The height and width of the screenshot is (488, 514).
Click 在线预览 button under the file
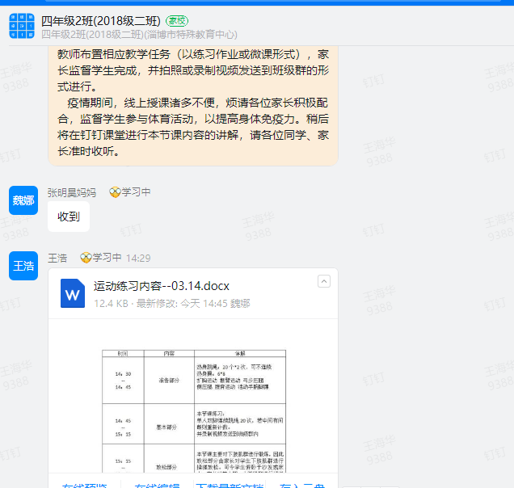point(85,485)
